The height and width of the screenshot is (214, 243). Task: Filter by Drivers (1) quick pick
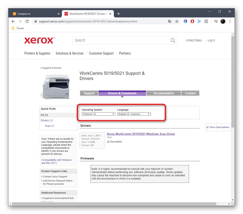47,120
